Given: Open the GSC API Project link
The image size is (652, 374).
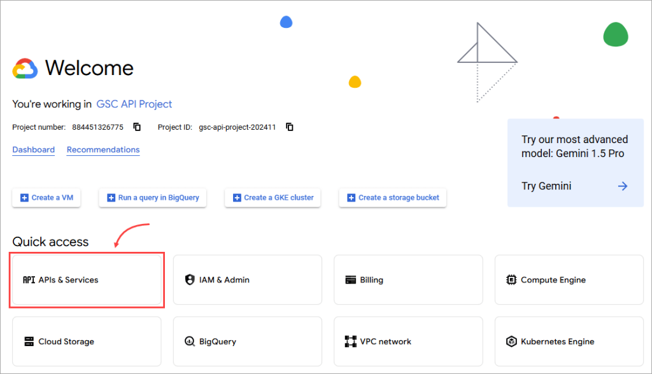Looking at the screenshot, I should 134,104.
